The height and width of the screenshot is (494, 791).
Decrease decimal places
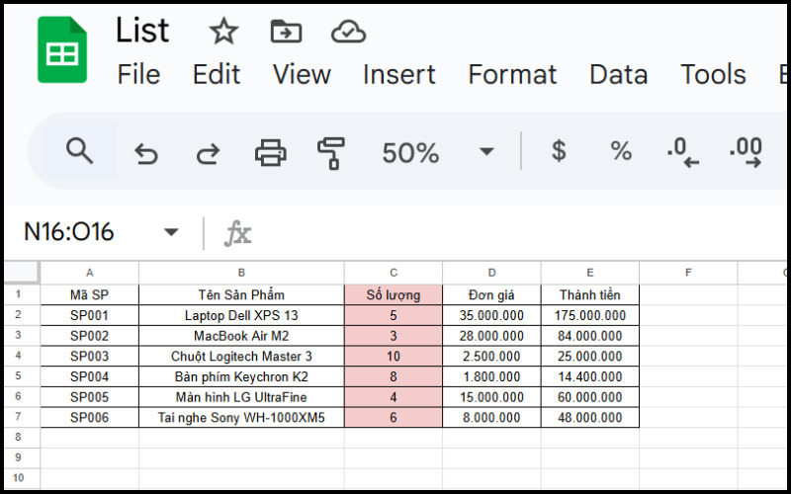(x=682, y=151)
